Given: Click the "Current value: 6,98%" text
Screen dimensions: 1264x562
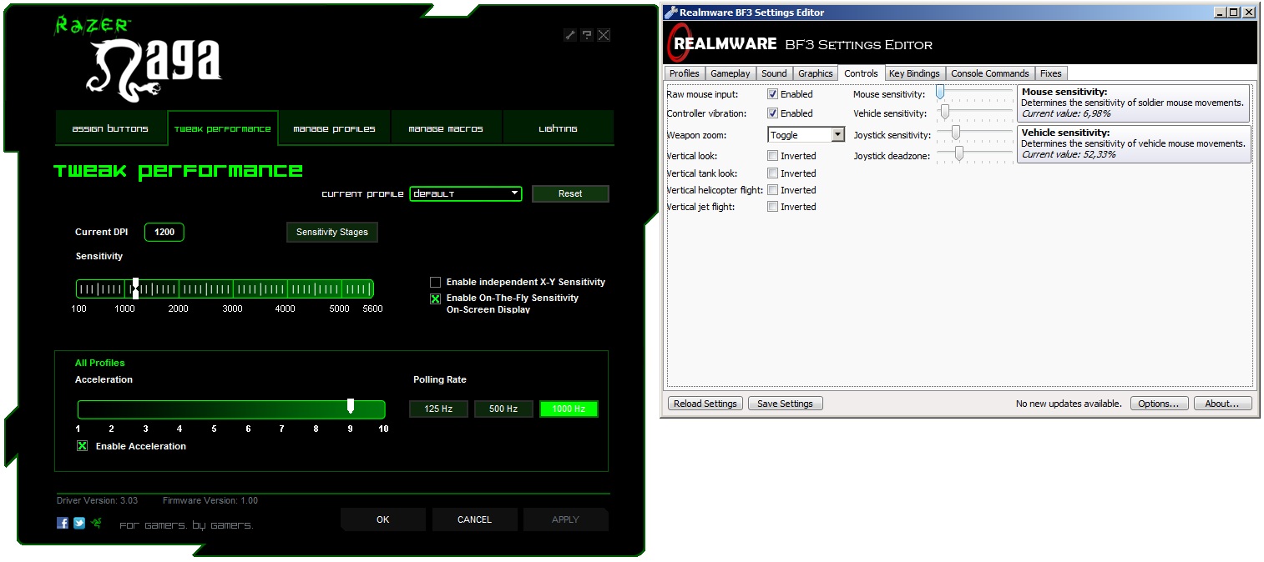Looking at the screenshot, I should click(x=1066, y=113).
